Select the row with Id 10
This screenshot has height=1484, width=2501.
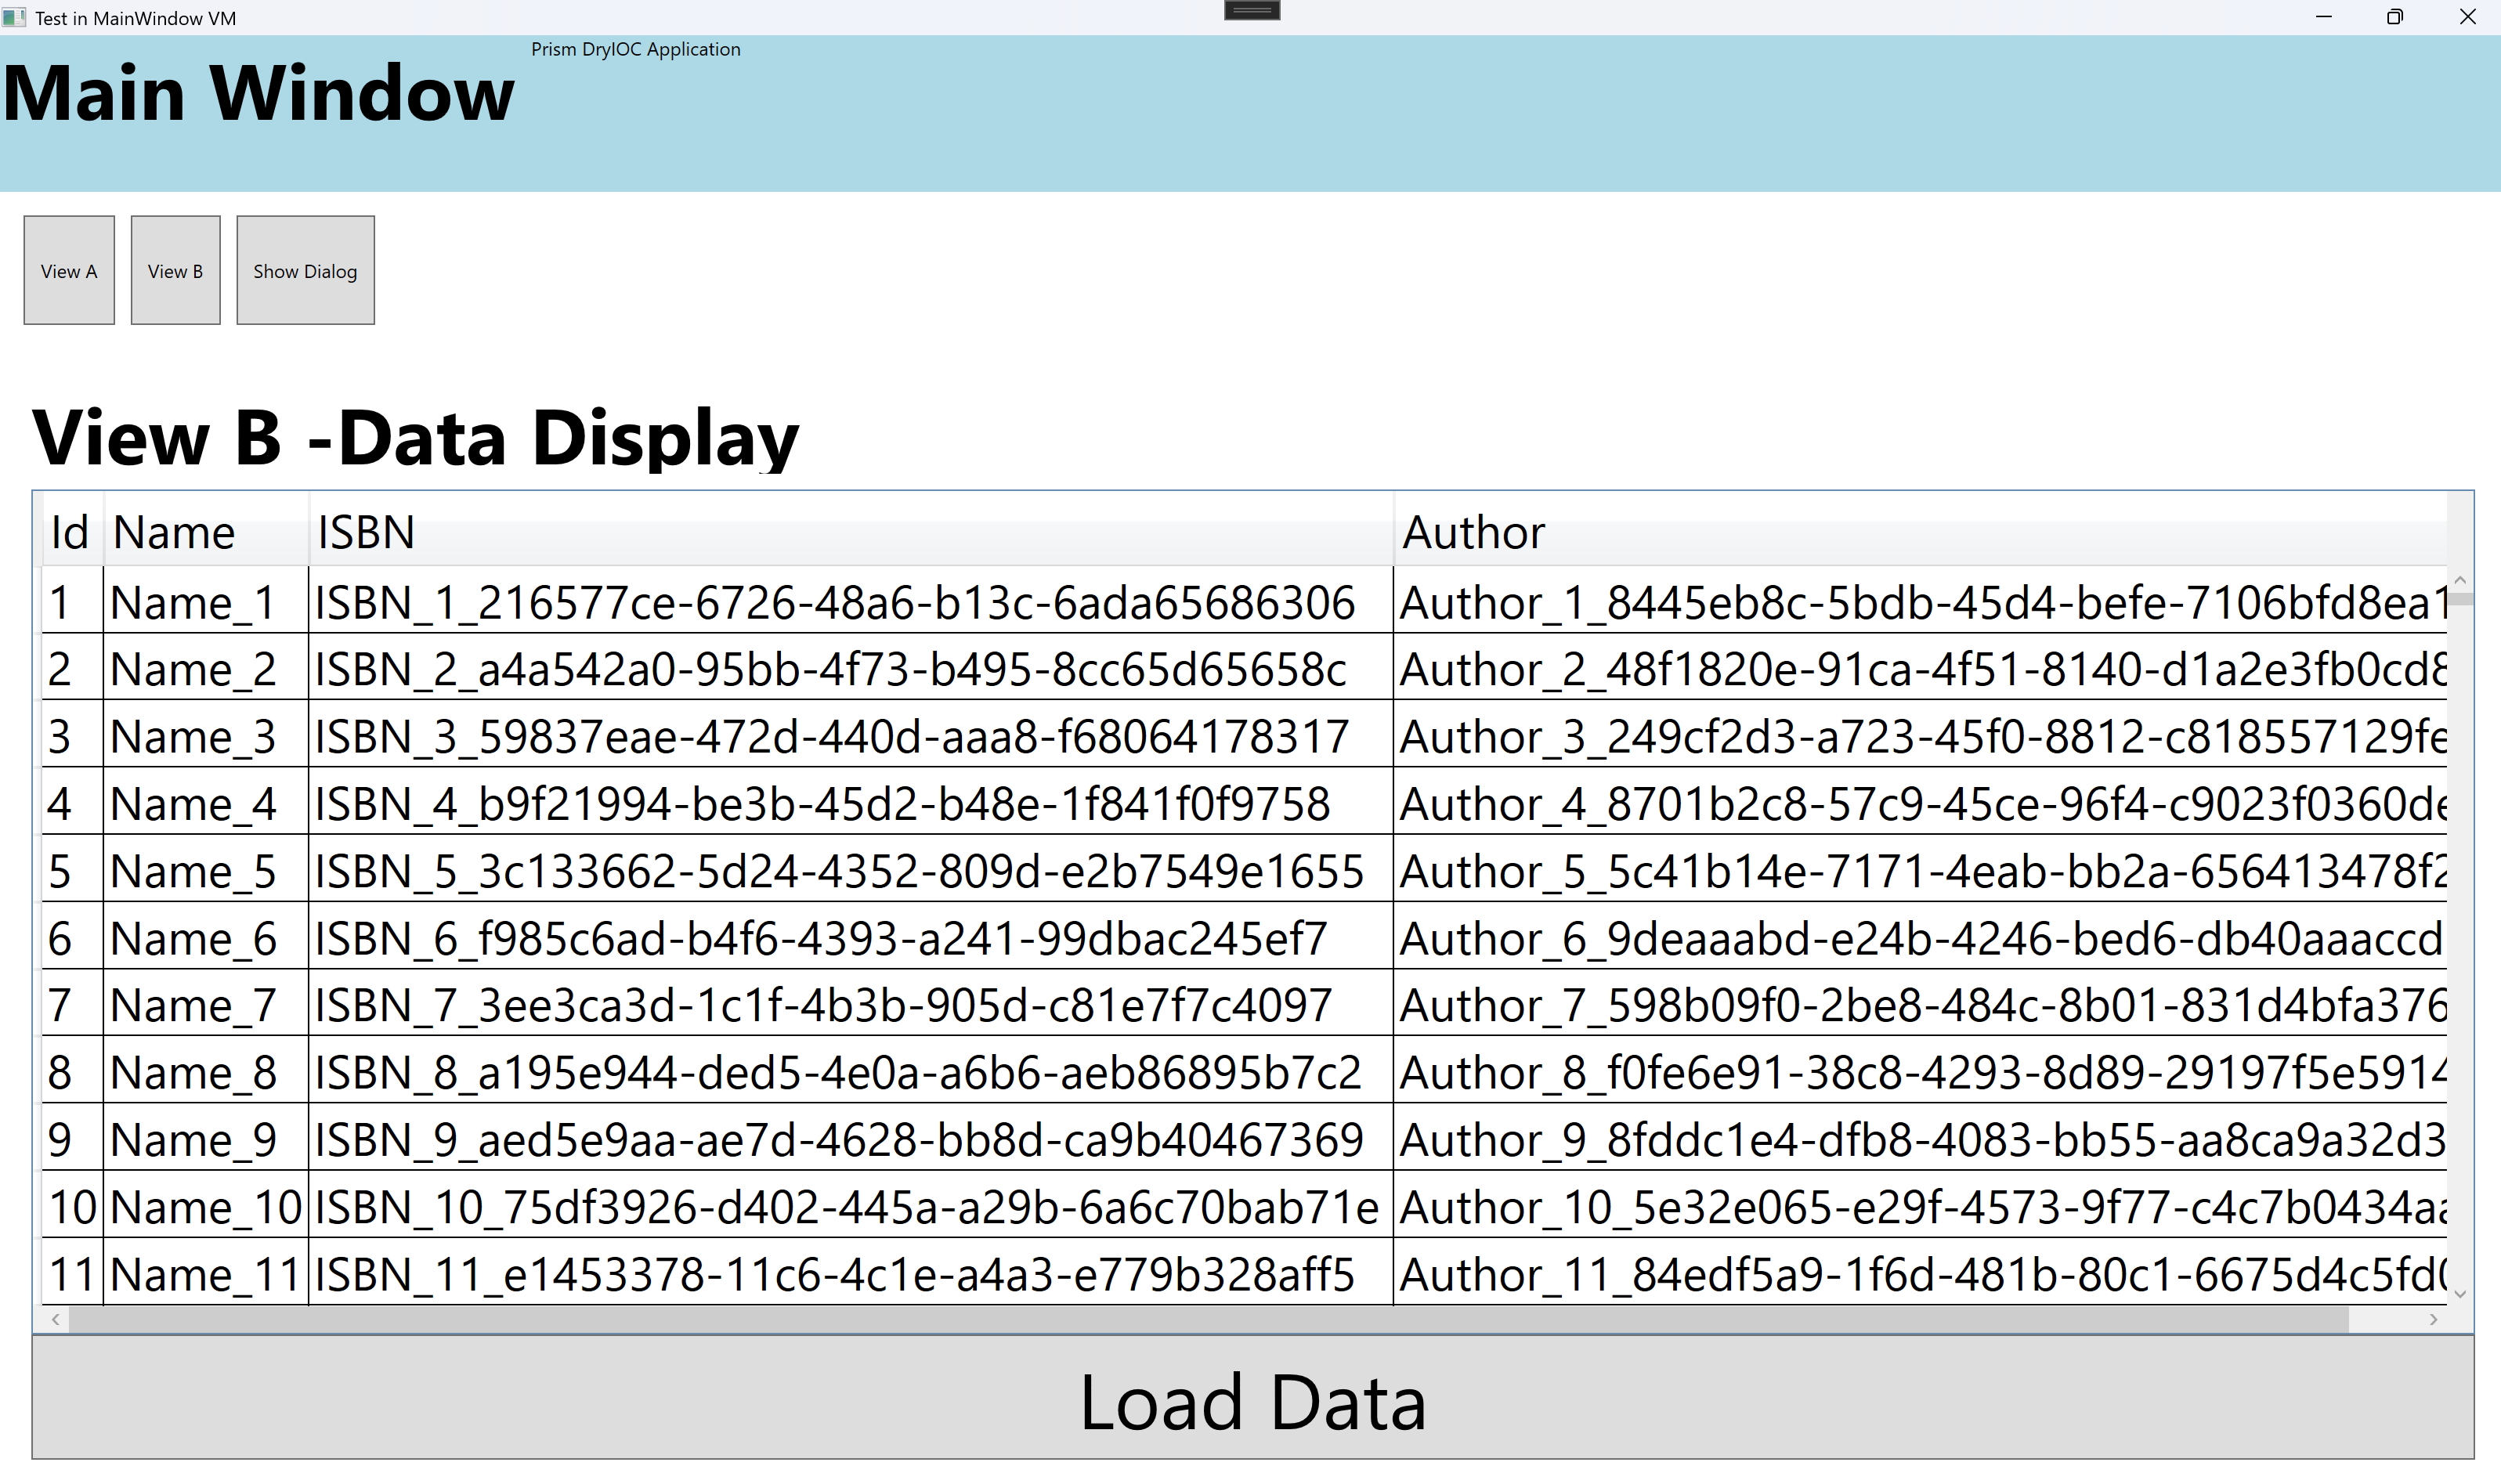pyautogui.click(x=71, y=1207)
